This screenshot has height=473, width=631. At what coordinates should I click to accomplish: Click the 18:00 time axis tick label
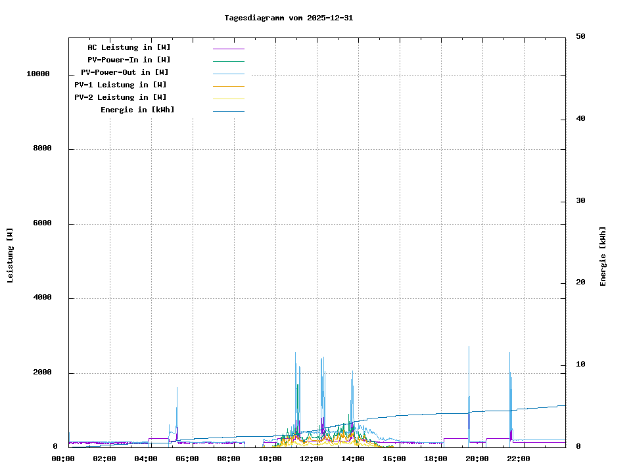(436, 459)
